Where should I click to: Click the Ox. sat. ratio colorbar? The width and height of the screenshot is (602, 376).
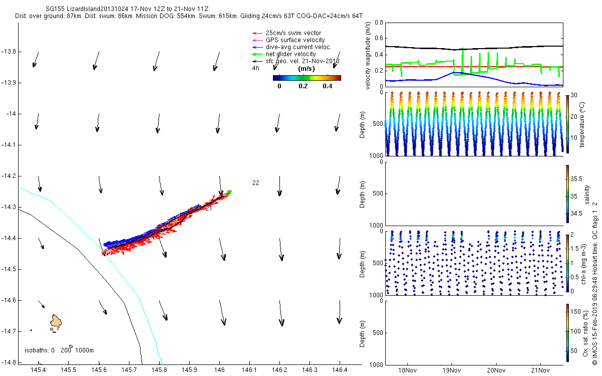[x=567, y=332]
